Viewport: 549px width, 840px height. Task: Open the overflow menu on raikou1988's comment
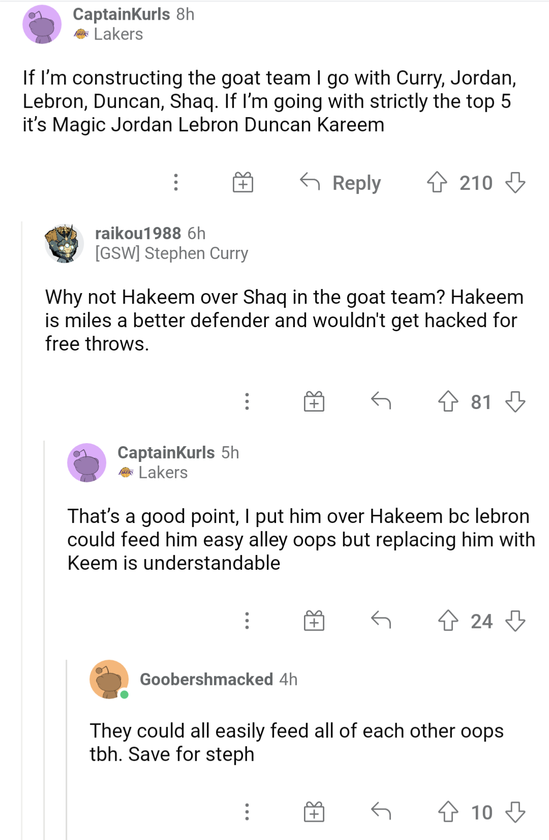(247, 402)
